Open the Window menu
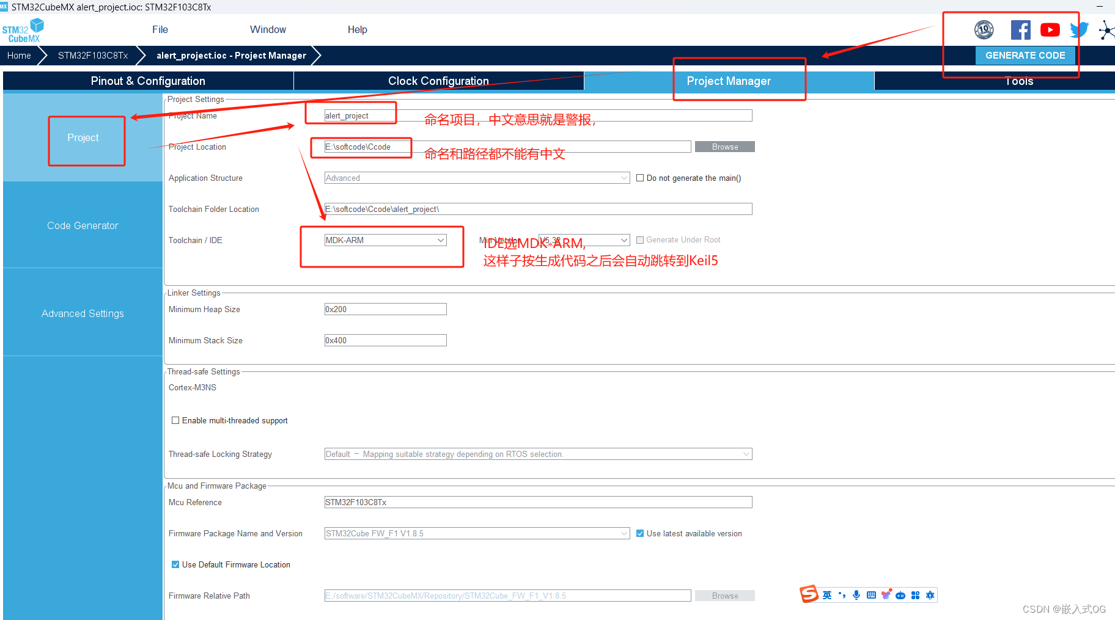 click(x=268, y=29)
